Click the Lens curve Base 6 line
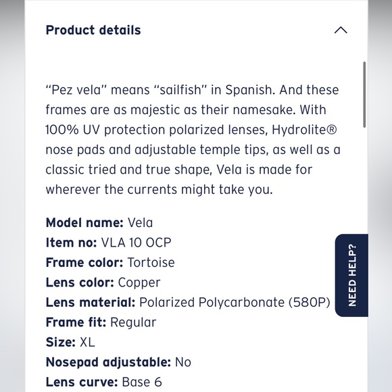 coord(104,383)
